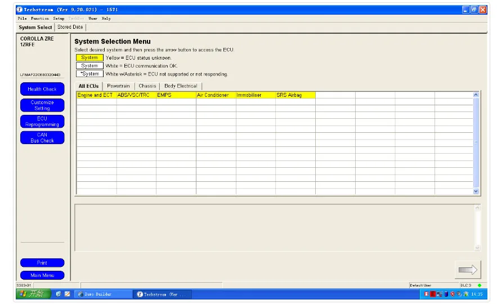Select the Air Conditioner system
497x304 pixels.
(216, 95)
